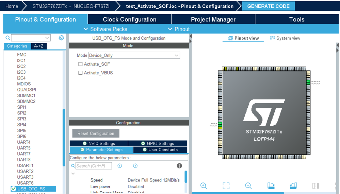Click the category search magnifier icon
The height and width of the screenshot is (194, 340).
click(8, 38)
